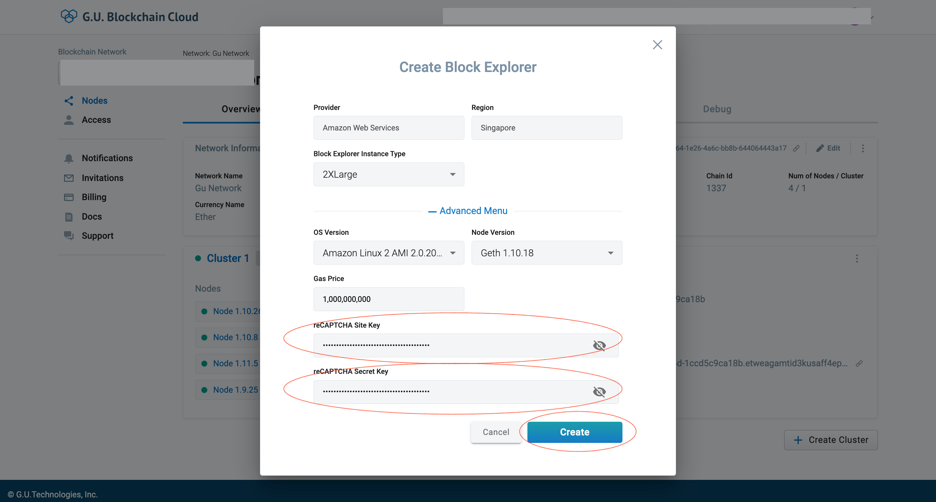
Task: Copy the etweagamtid endpoint link icon
Action: point(859,364)
